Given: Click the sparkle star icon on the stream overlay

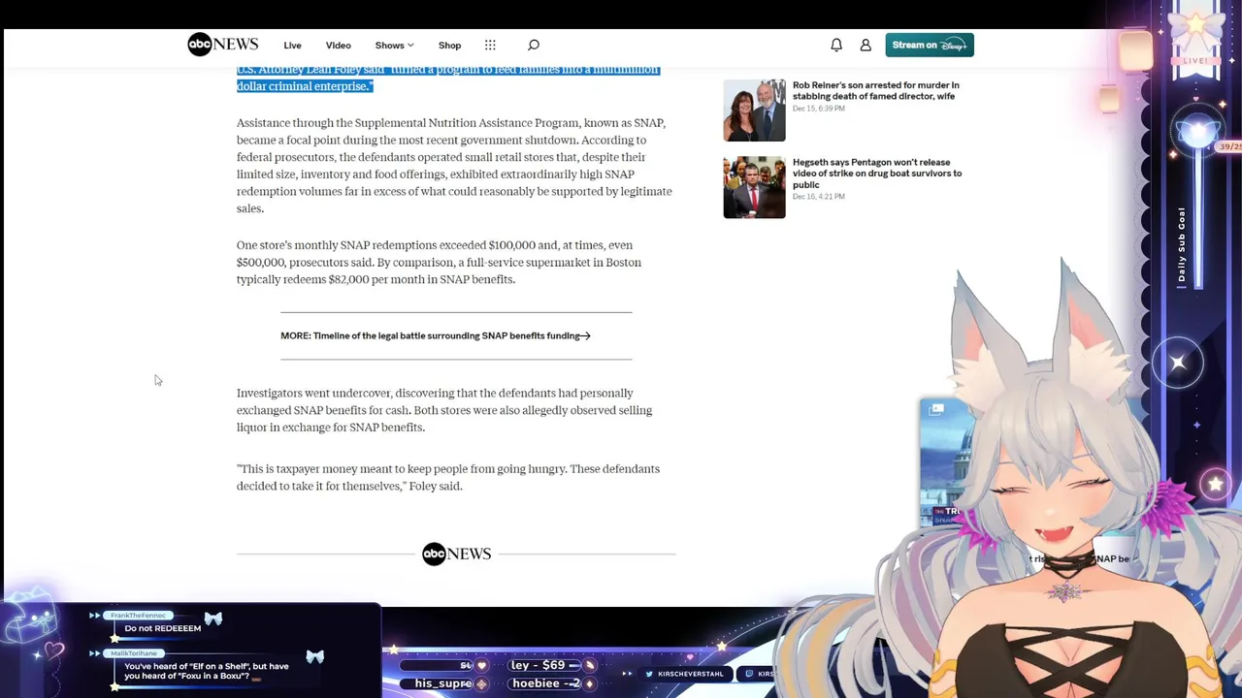Looking at the screenshot, I should pyautogui.click(x=1178, y=363).
